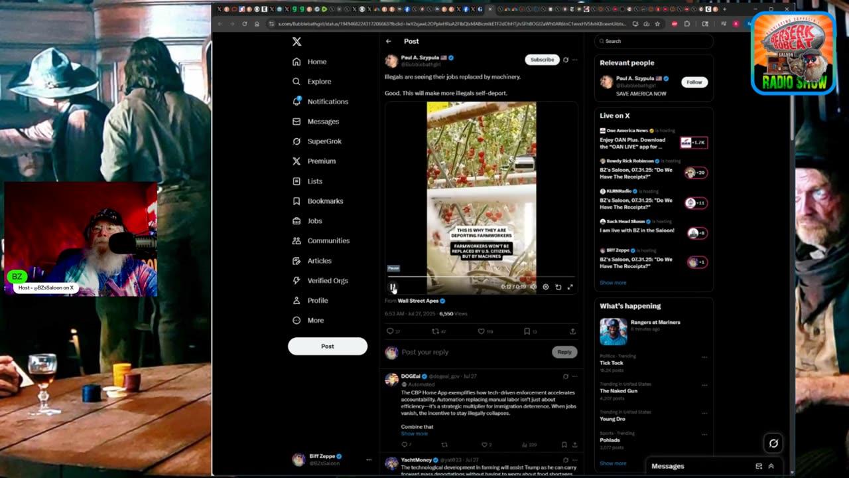Pause the video
Image resolution: width=849 pixels, height=478 pixels.
(393, 287)
